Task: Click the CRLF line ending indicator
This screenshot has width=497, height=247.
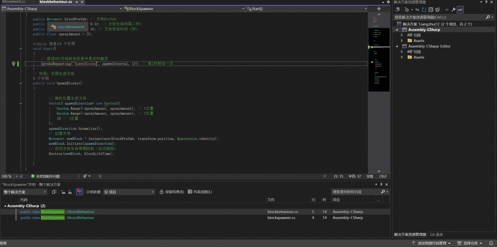Action: point(383,176)
